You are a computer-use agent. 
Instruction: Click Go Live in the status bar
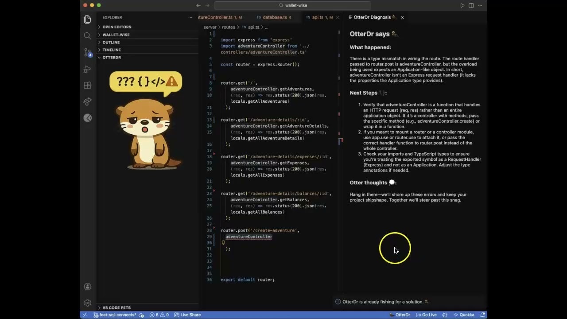coord(426,315)
